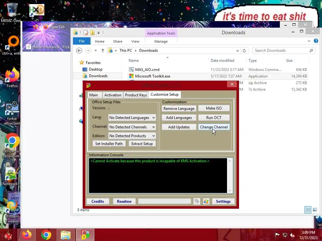Open the Product Keys tab
The width and height of the screenshot is (322, 241).
click(x=136, y=95)
